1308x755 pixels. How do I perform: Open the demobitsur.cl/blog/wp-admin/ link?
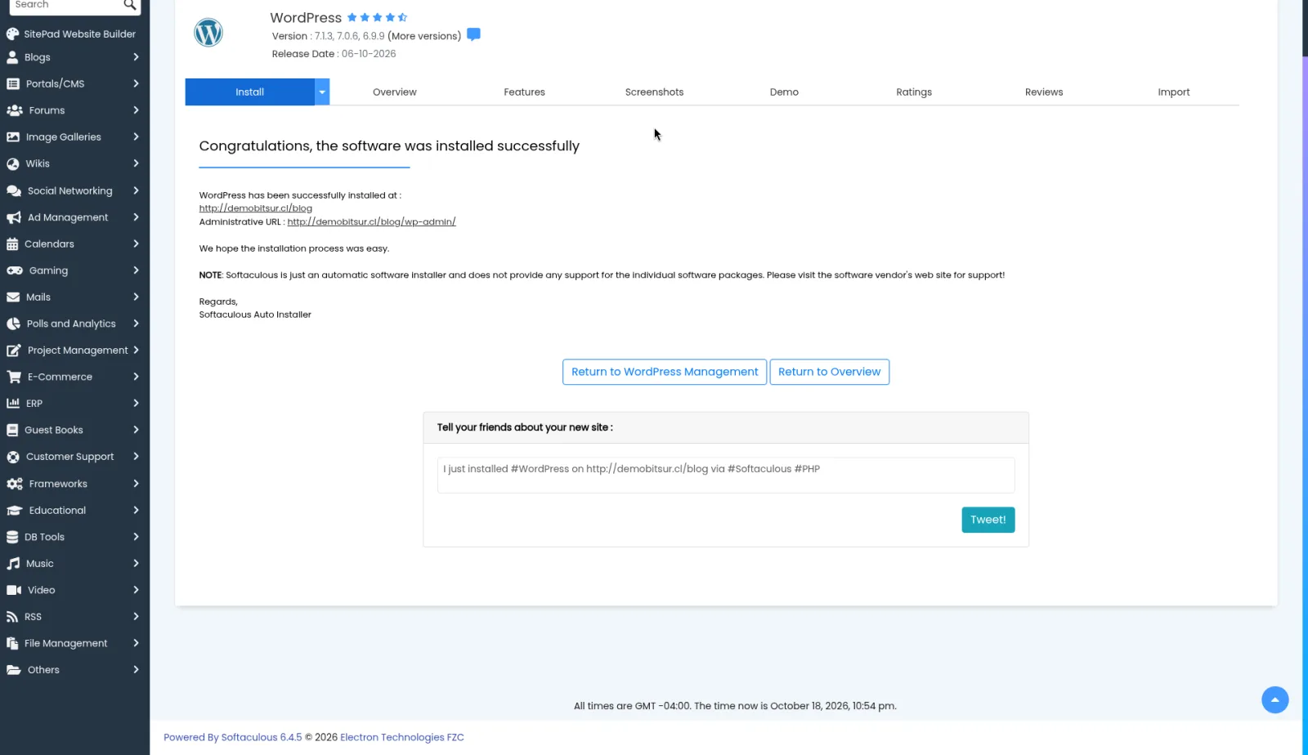point(371,221)
